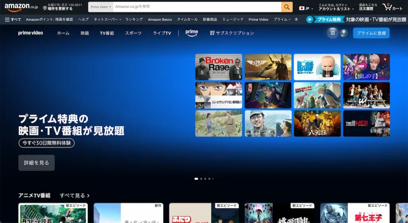Click the location pin delivery address

(x=63, y=7)
